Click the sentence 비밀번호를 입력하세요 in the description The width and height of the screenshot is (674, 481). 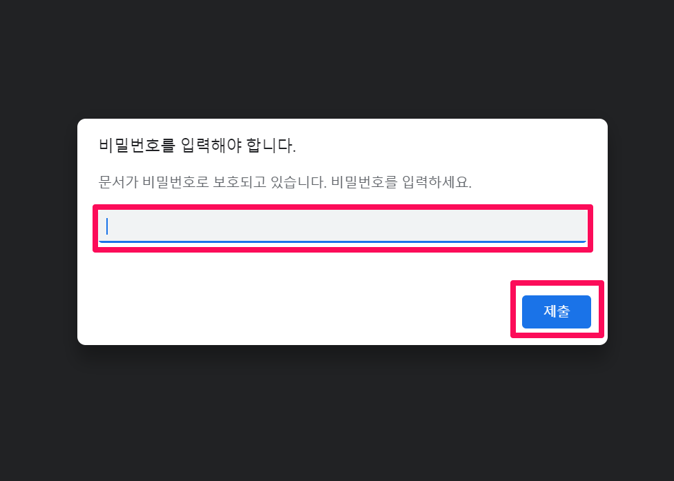coord(401,182)
